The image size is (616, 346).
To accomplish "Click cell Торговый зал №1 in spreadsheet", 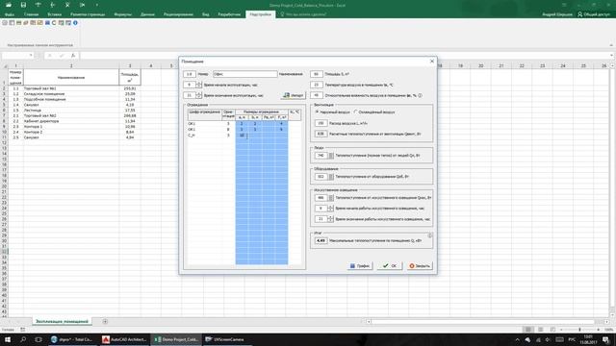I will [x=71, y=88].
